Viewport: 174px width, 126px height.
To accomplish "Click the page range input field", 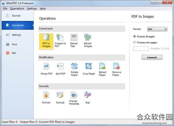I will coord(141,48).
